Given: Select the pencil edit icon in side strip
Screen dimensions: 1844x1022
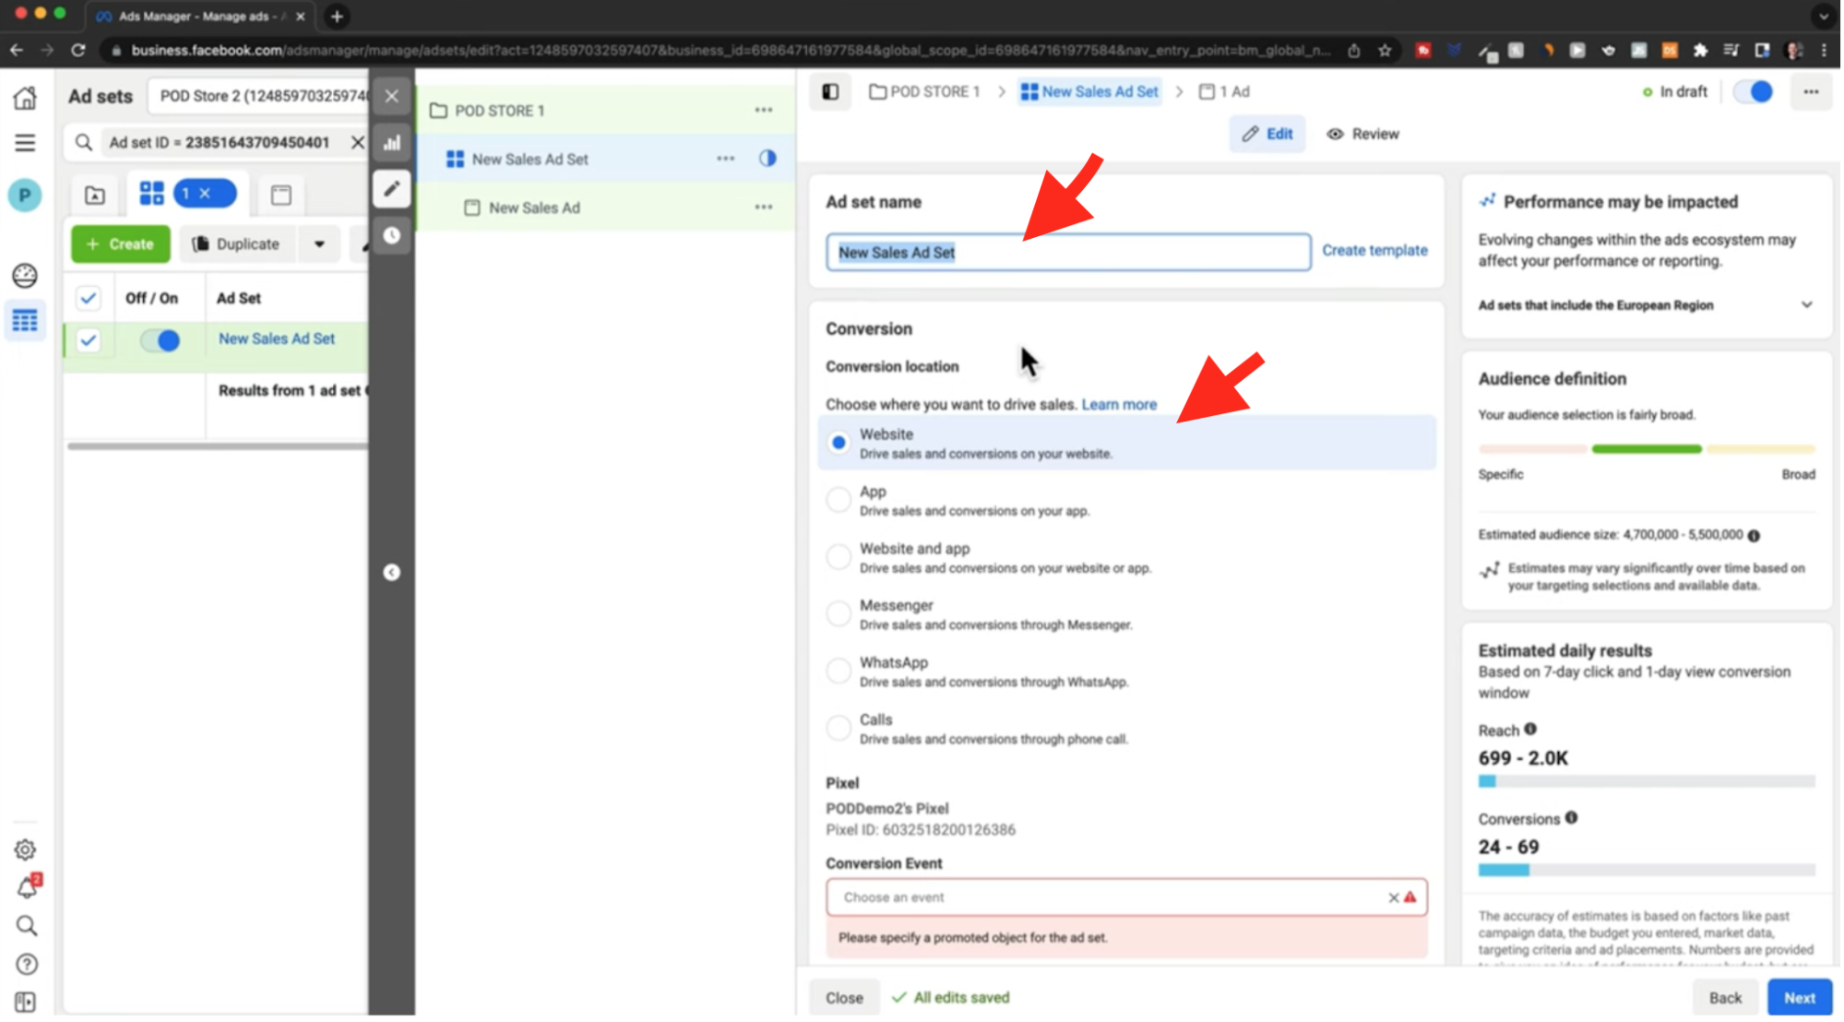Looking at the screenshot, I should [x=392, y=189].
